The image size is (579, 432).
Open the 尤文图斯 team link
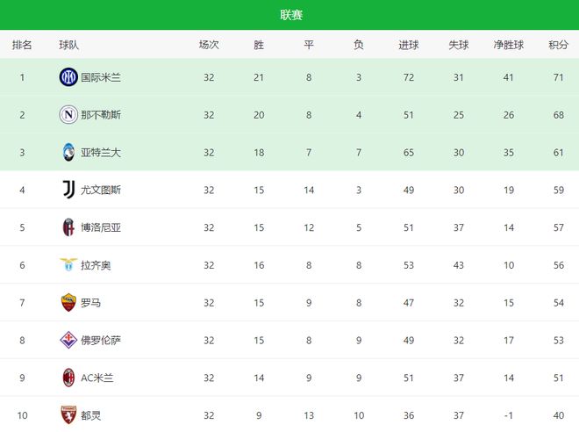pyautogui.click(x=101, y=190)
